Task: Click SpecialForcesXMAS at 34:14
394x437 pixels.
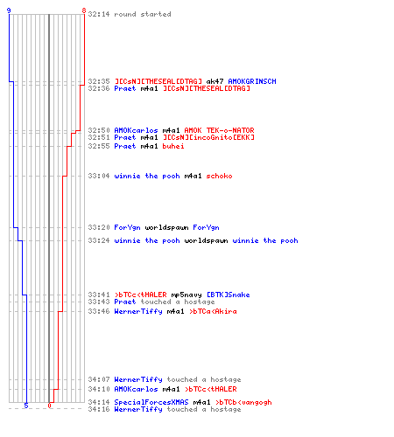Action: 151,402
